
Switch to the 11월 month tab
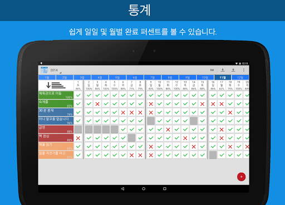(223, 77)
